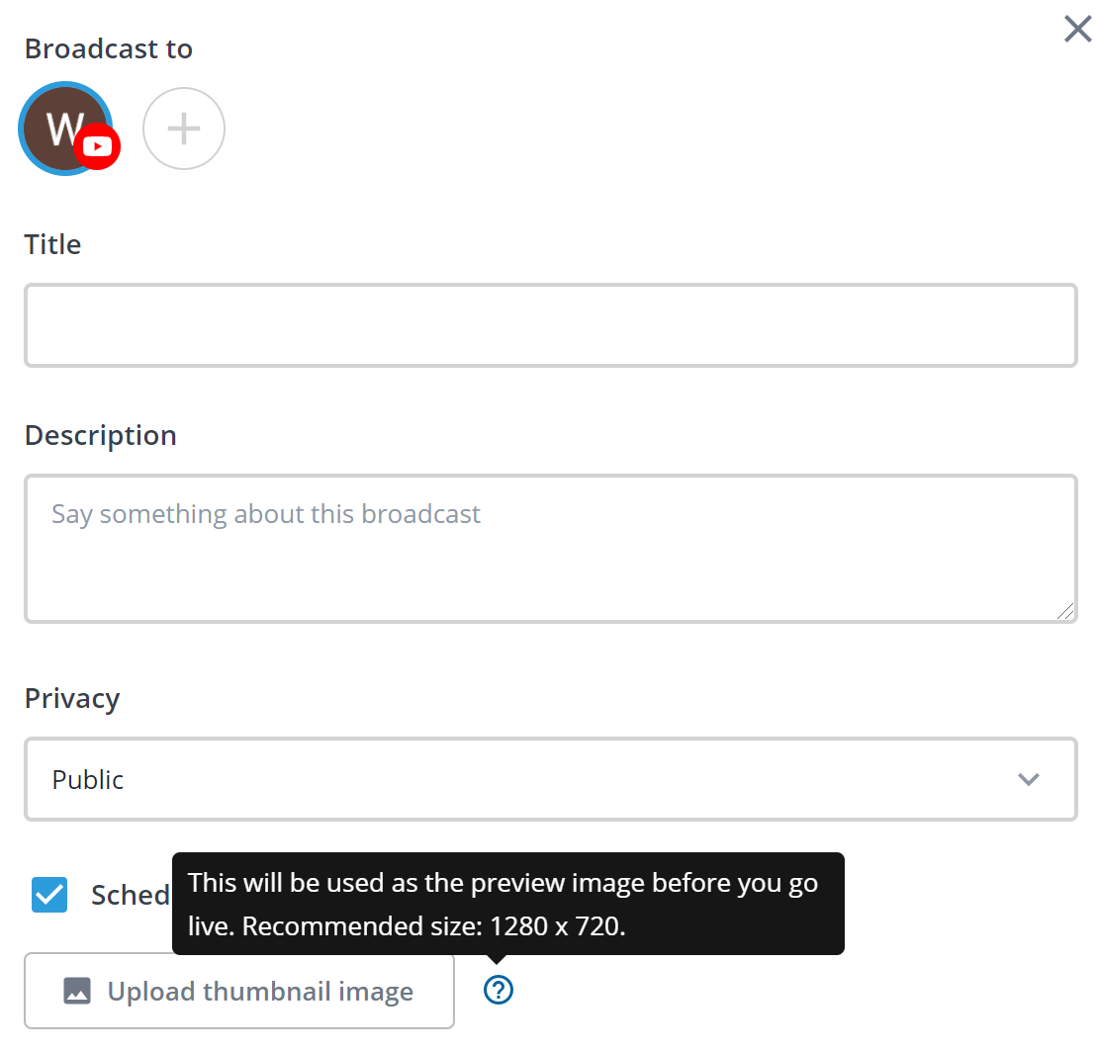Focus the Title input field

point(551,325)
